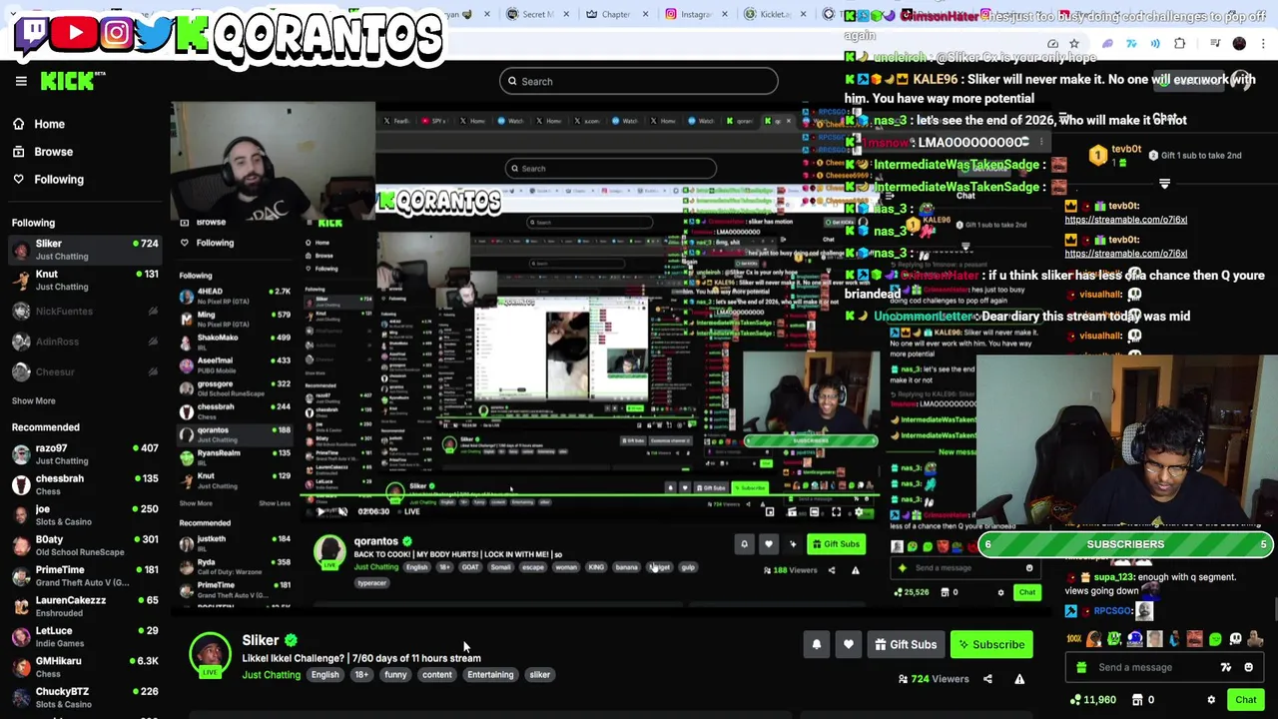
Task: Switch to Chapter browser tab
Action: pos(614,14)
